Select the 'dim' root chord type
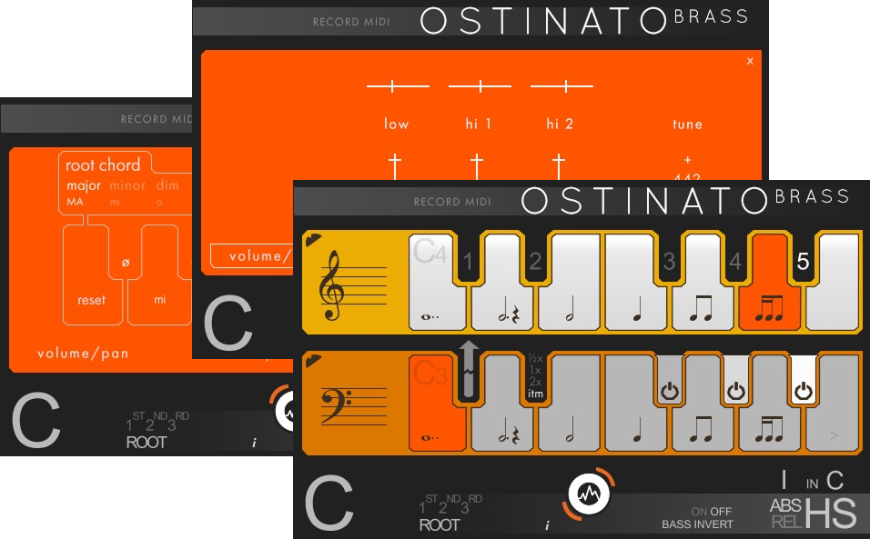The image size is (870, 539). [x=167, y=185]
